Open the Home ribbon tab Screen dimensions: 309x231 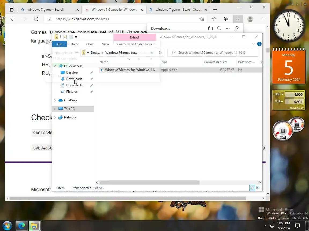click(75, 44)
